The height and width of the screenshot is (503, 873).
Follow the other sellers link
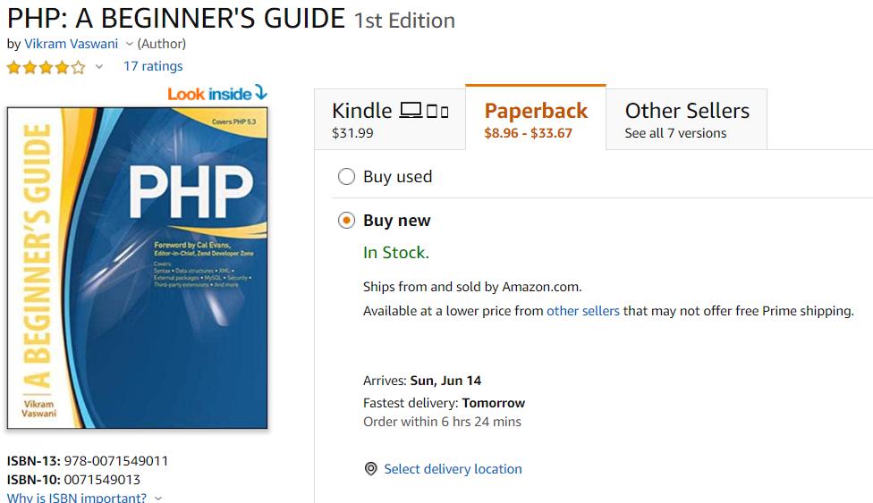coord(583,311)
